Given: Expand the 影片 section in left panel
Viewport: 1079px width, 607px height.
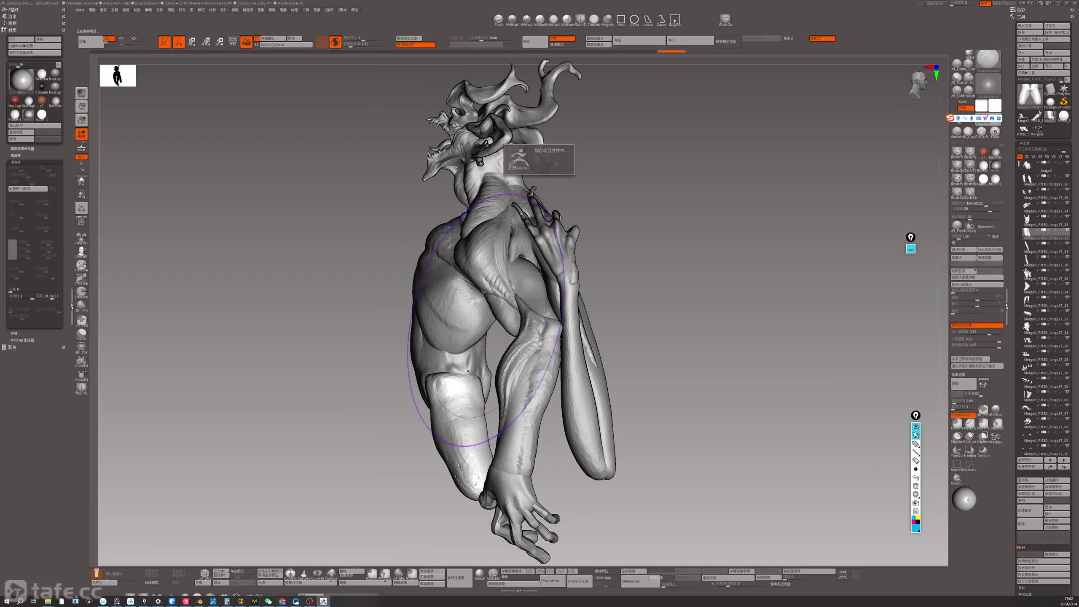Looking at the screenshot, I should [13, 347].
